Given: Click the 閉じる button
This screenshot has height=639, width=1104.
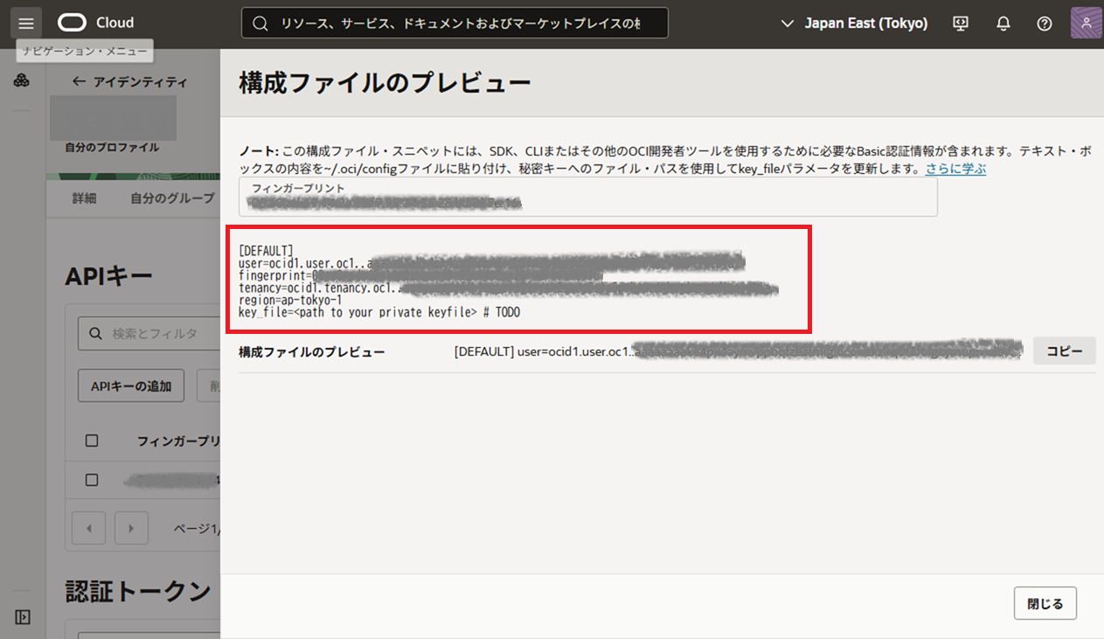Looking at the screenshot, I should [x=1045, y=603].
